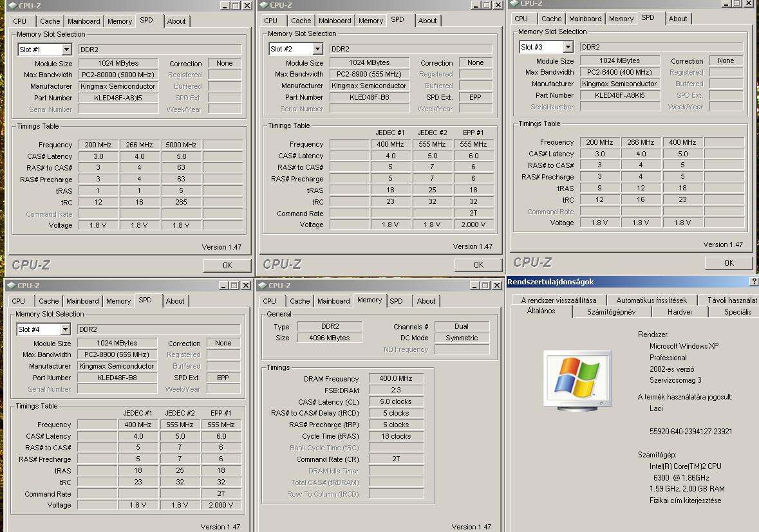Click the FSB:DRAM 2:3 value
This screenshot has width=759, height=532.
pos(396,390)
